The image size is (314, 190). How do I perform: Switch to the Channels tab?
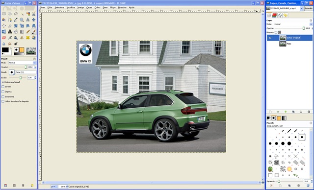coord(274,15)
